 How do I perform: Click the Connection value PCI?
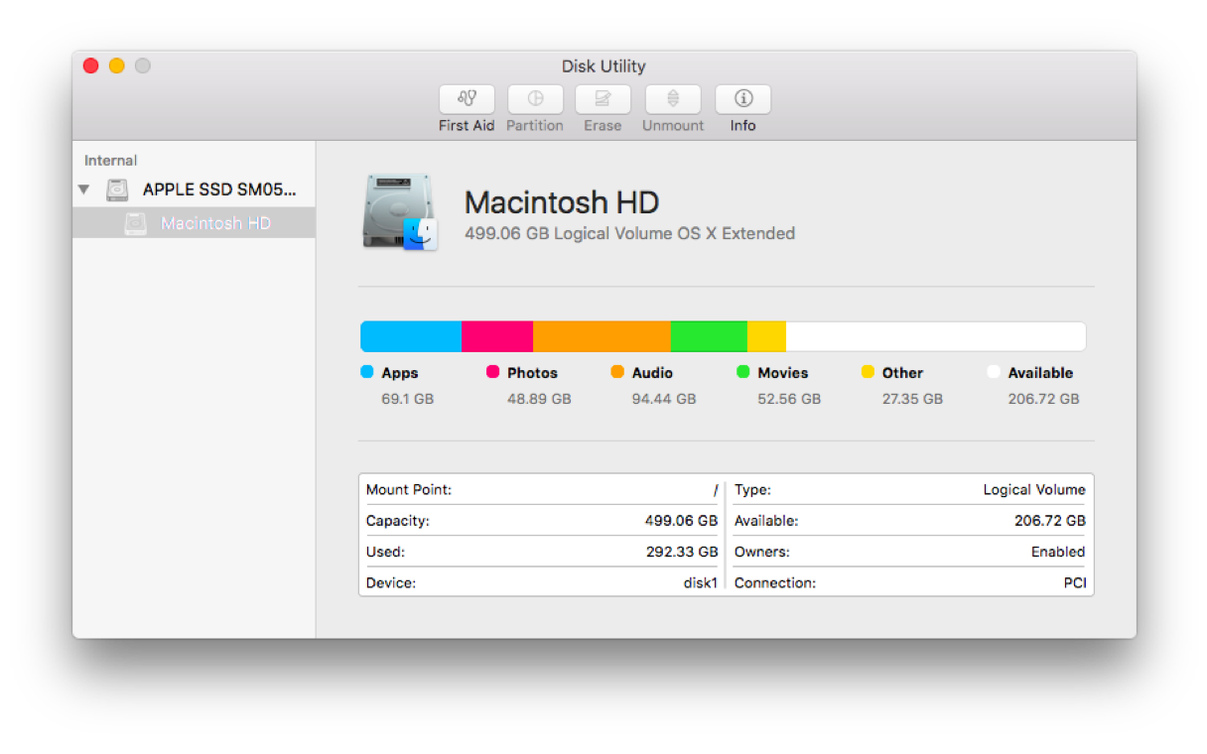1075,583
